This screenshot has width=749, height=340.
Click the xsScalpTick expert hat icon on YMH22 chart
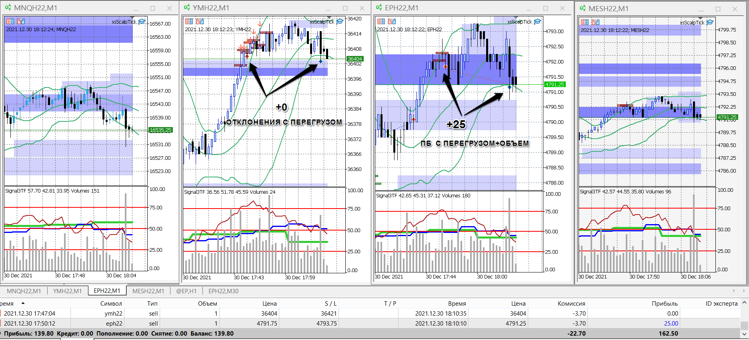point(340,22)
